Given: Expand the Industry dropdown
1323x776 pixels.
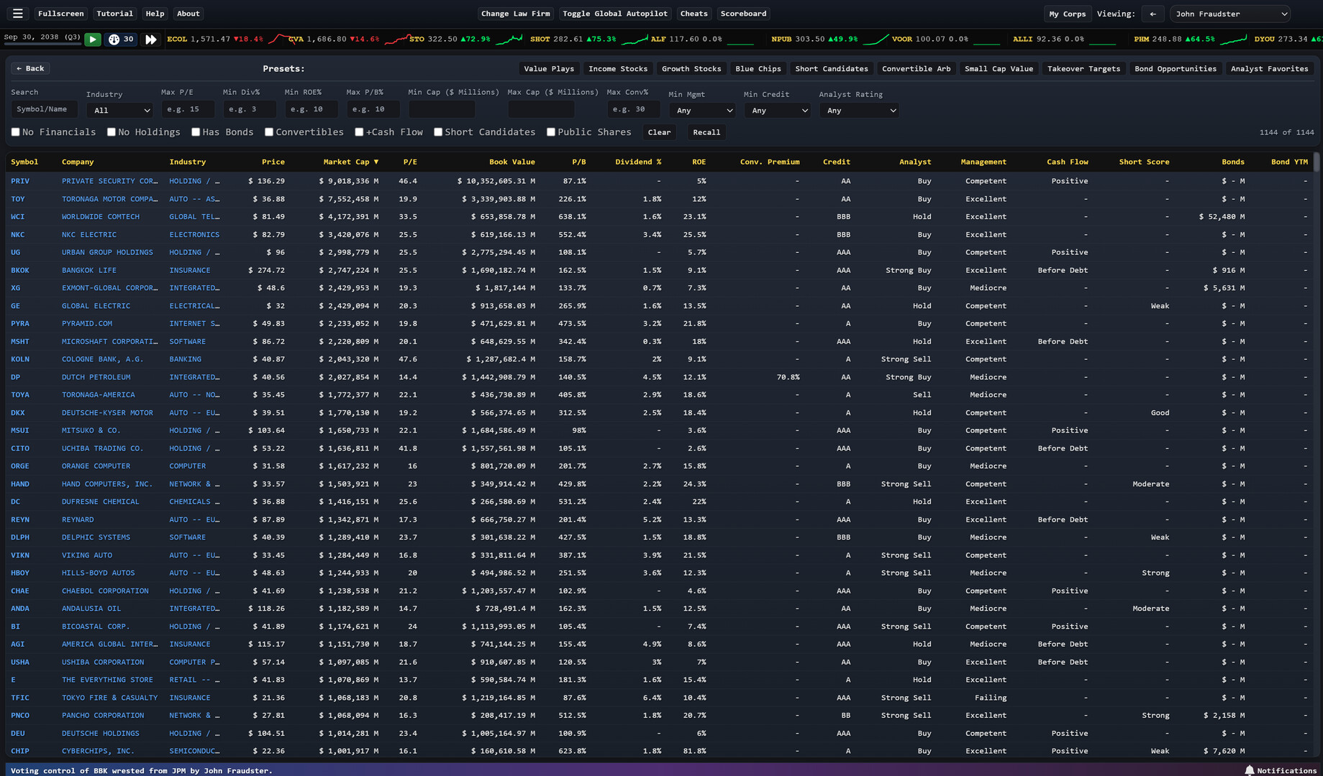Looking at the screenshot, I should tap(119, 111).
